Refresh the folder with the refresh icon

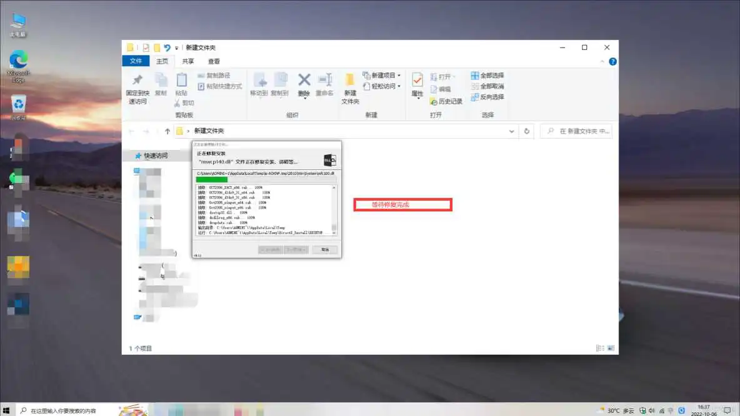[526, 131]
